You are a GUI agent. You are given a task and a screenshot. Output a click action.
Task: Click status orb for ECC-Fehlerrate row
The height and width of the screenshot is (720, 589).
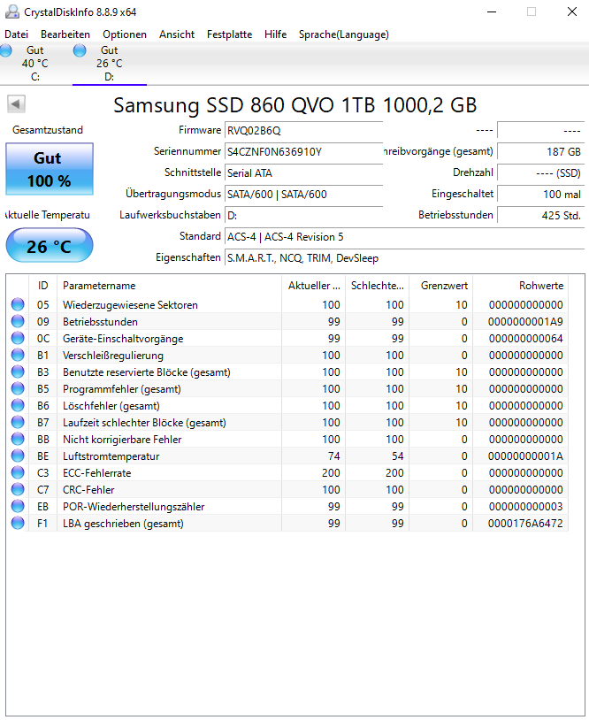pyautogui.click(x=18, y=472)
